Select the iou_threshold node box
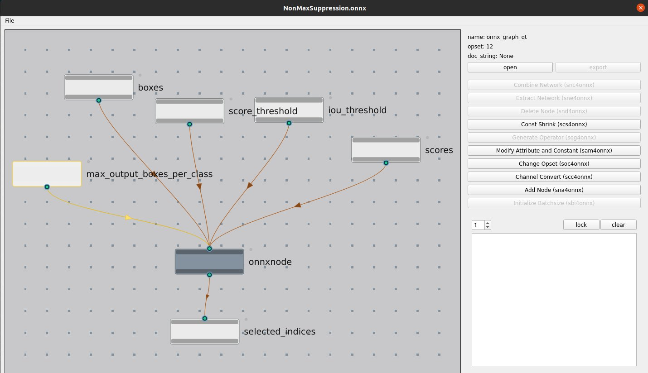The width and height of the screenshot is (648, 373). [x=289, y=110]
